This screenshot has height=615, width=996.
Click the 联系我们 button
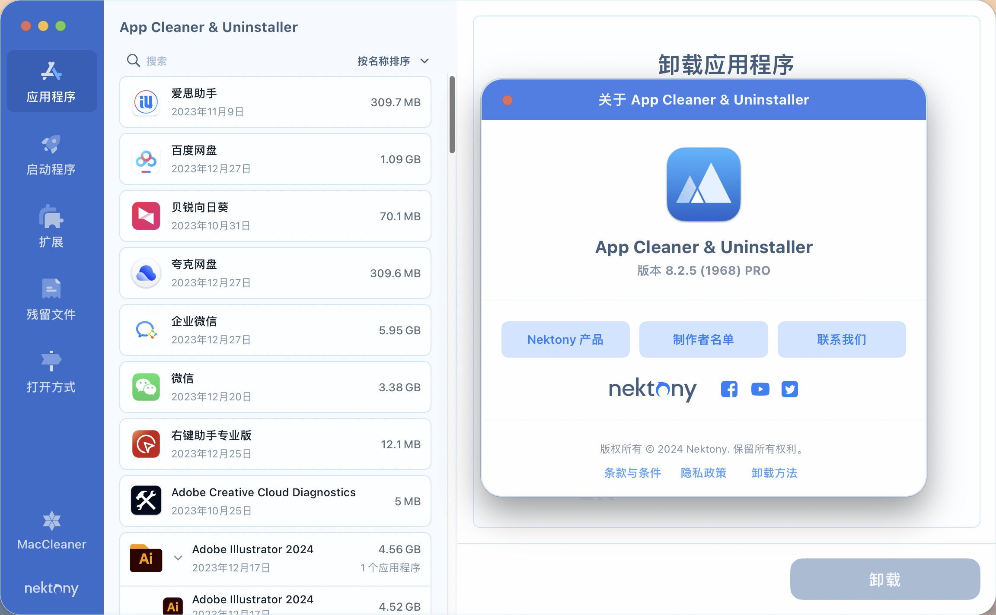click(x=841, y=339)
